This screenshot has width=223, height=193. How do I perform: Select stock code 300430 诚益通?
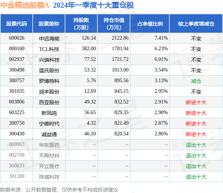point(17,134)
